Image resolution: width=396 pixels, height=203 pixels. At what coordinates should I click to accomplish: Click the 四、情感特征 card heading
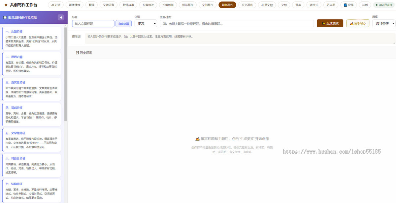click(14, 108)
